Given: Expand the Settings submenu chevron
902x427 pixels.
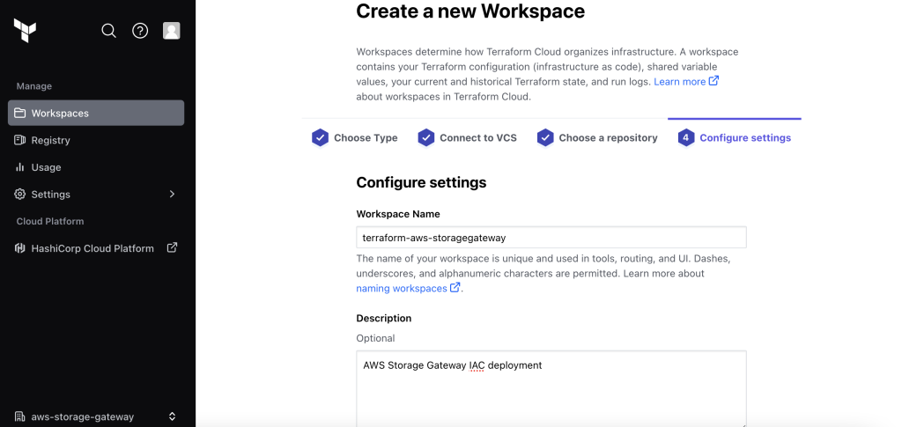Looking at the screenshot, I should point(172,194).
